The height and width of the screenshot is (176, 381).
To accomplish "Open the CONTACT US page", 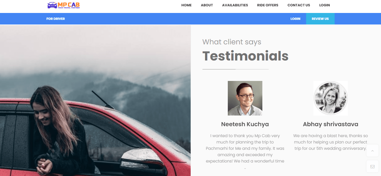I will 299,5.
